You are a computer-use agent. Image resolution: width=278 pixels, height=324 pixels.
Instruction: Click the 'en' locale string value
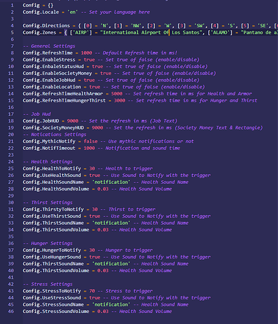pos(73,12)
